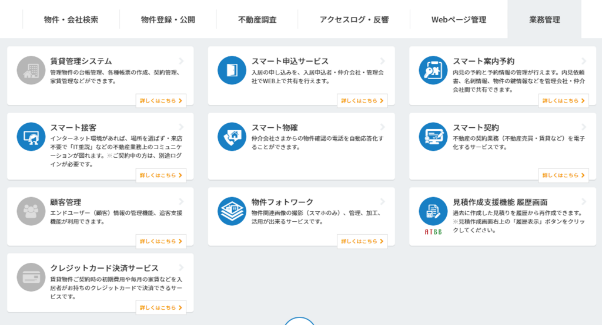The width and height of the screenshot is (602, 325).
Task: Open the アクセスログ・反響 tab
Action: tap(354, 19)
